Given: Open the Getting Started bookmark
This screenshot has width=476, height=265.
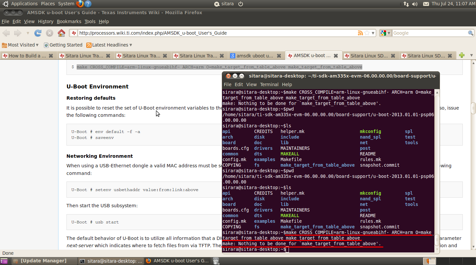Looking at the screenshot, I should tap(63, 45).
